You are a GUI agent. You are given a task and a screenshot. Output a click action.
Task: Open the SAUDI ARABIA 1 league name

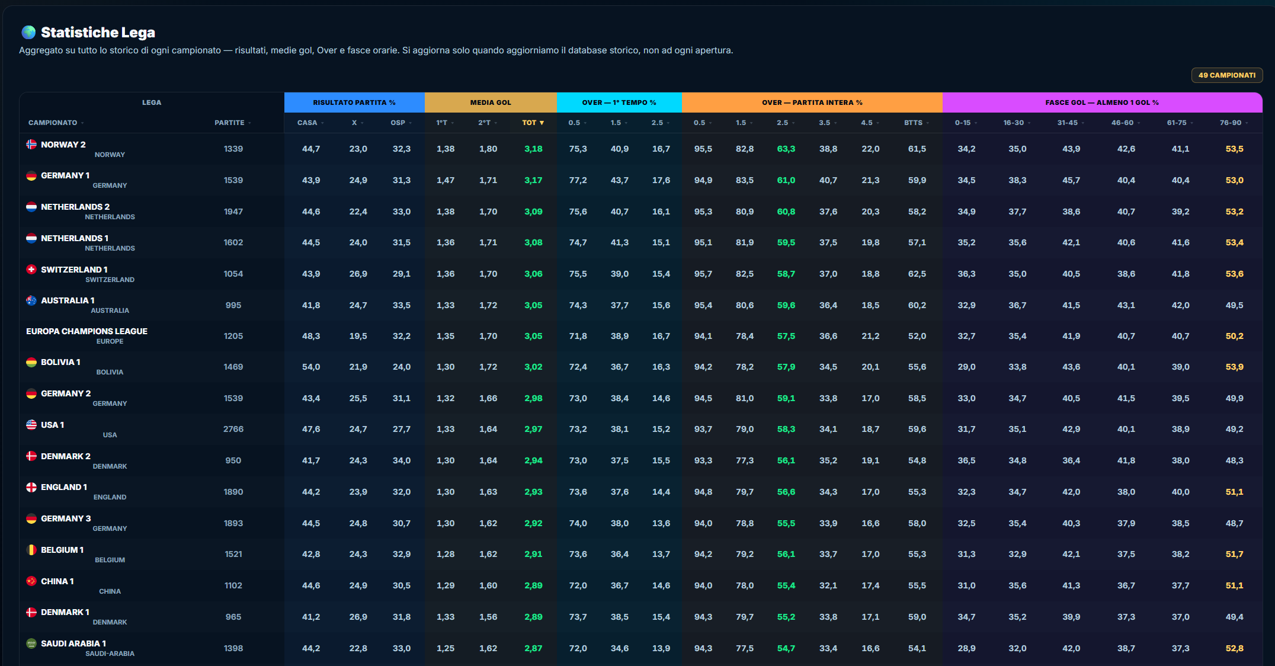click(x=73, y=643)
